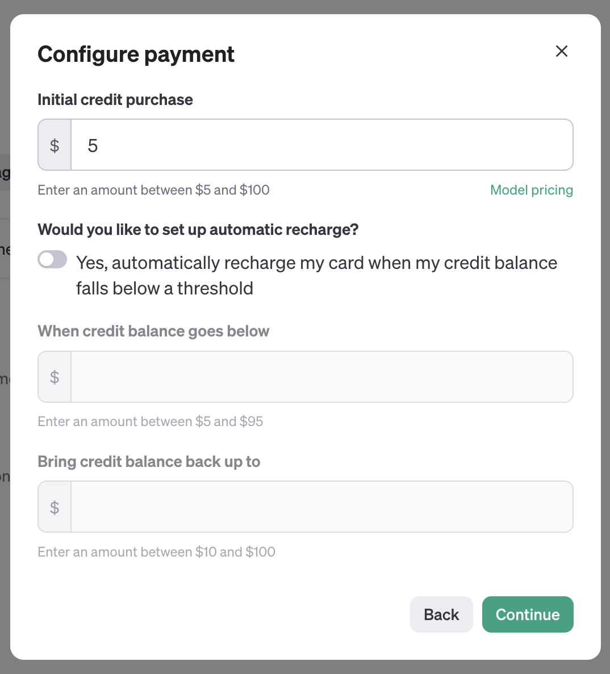Click the 'Bring credit balance back up to' label
This screenshot has width=610, height=674.
[149, 462]
